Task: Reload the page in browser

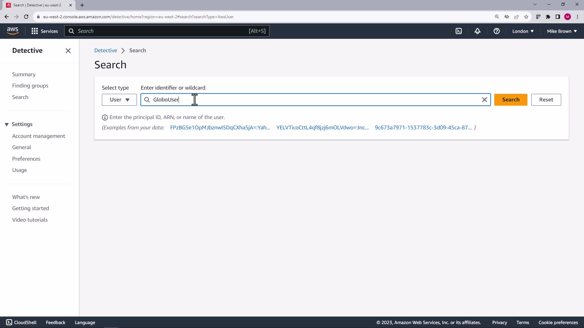Action: (26, 17)
